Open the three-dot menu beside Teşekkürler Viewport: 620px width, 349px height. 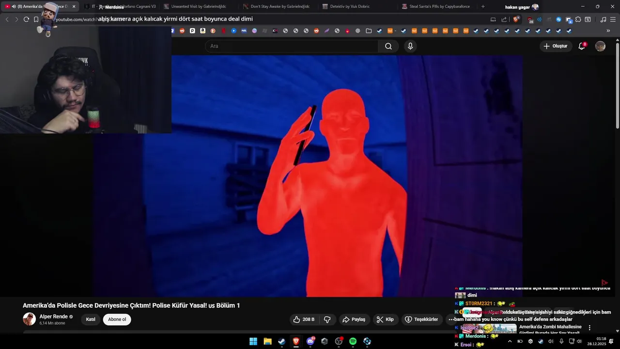[x=451, y=319]
